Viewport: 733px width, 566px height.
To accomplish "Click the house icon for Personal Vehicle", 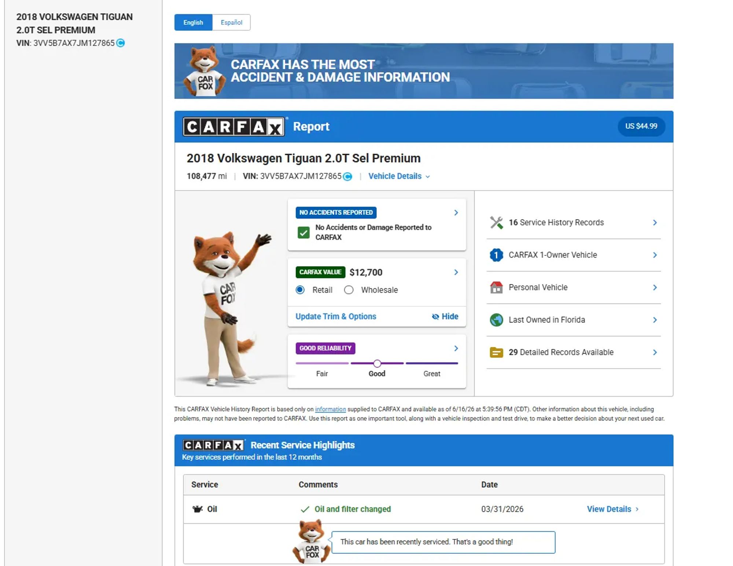I will tap(496, 287).
